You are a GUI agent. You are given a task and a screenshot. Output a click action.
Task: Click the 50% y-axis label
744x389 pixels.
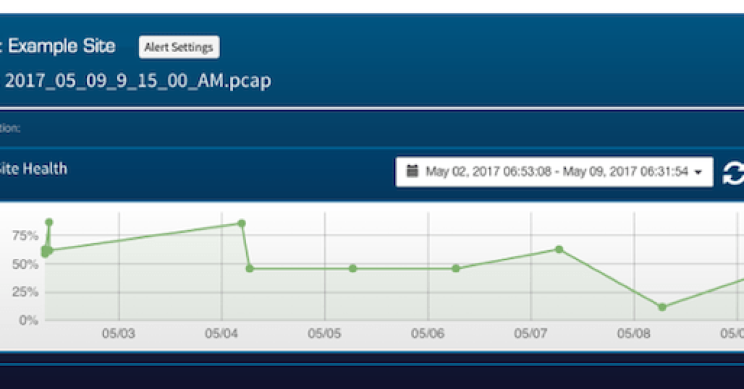point(25,264)
